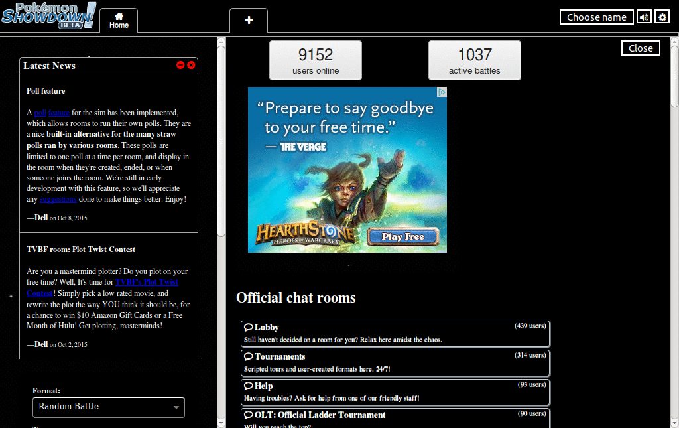The height and width of the screenshot is (428, 679).
Task: Click the 9152 users online button
Action: click(315, 60)
